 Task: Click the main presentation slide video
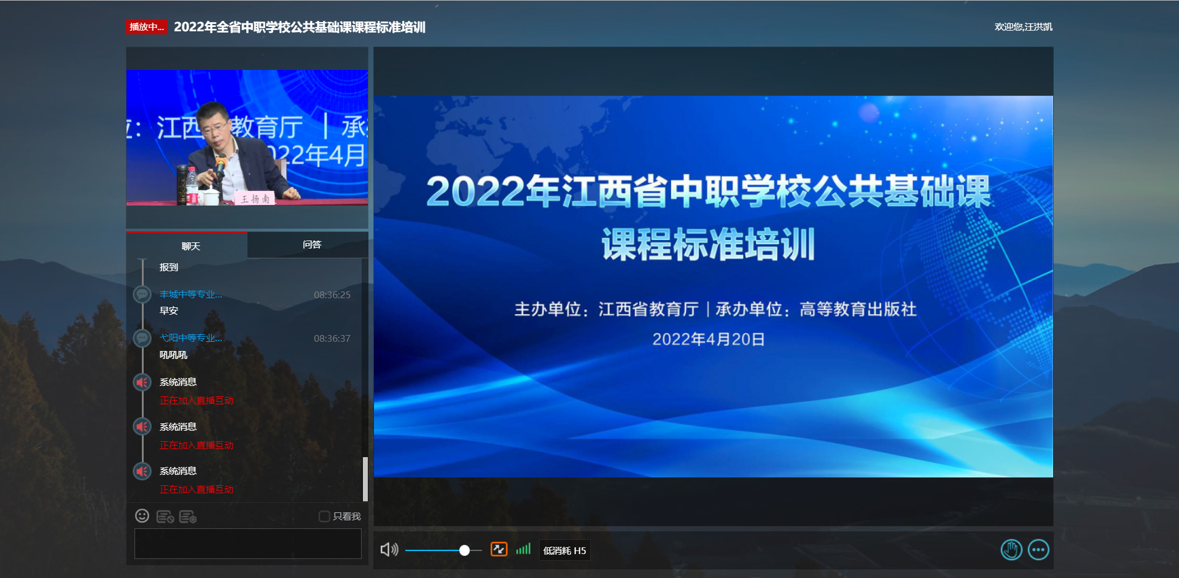714,286
